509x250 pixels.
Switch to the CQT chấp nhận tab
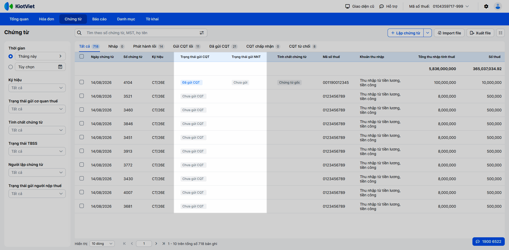tap(263, 46)
